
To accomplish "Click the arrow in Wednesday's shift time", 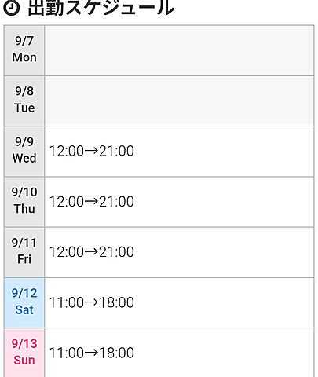I will 91,151.
